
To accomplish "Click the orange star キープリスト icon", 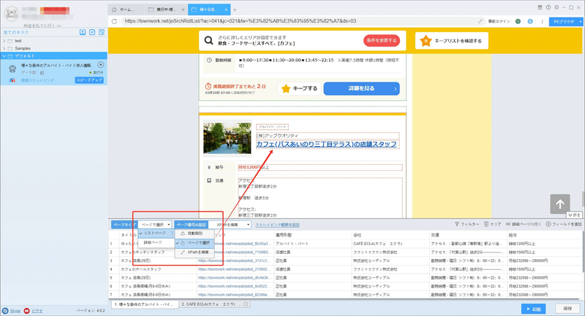I will (426, 41).
